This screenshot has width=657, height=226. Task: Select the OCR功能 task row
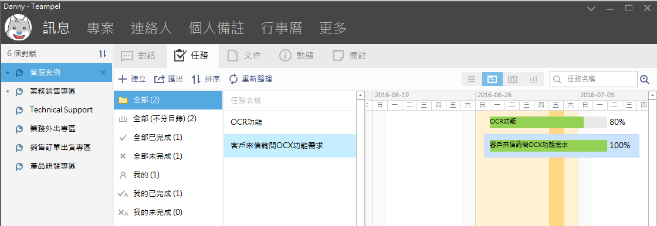point(290,122)
